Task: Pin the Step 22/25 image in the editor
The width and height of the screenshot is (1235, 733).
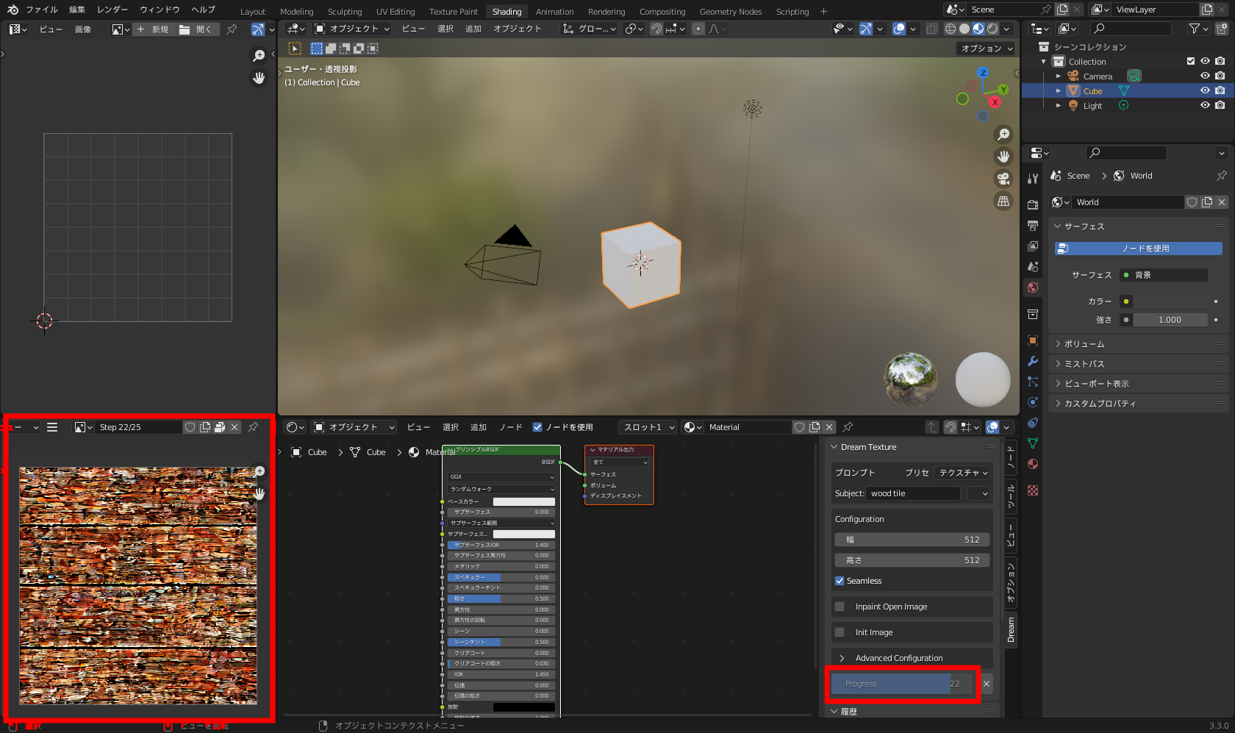Action: coord(254,427)
